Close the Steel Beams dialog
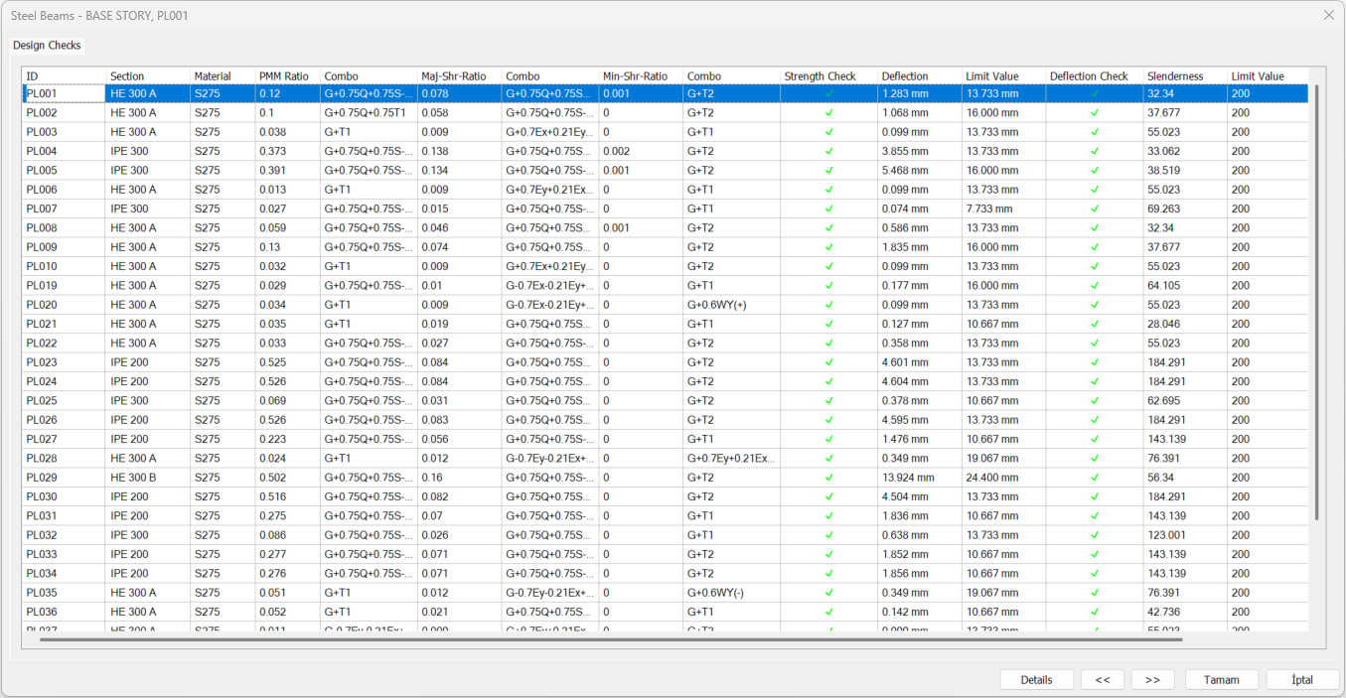The image size is (1346, 698). (x=1328, y=15)
